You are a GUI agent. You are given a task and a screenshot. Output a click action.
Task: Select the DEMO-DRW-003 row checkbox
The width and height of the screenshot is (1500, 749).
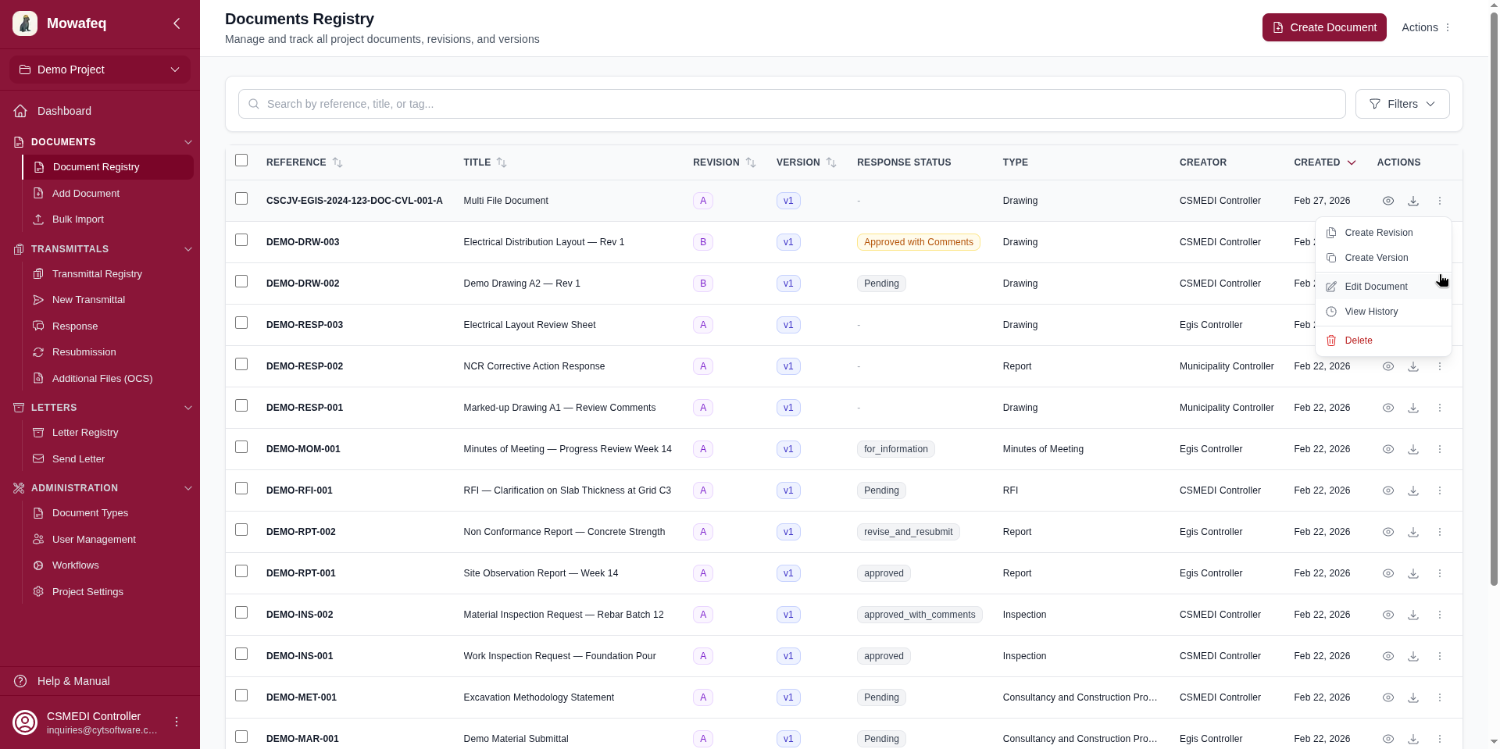click(x=241, y=241)
